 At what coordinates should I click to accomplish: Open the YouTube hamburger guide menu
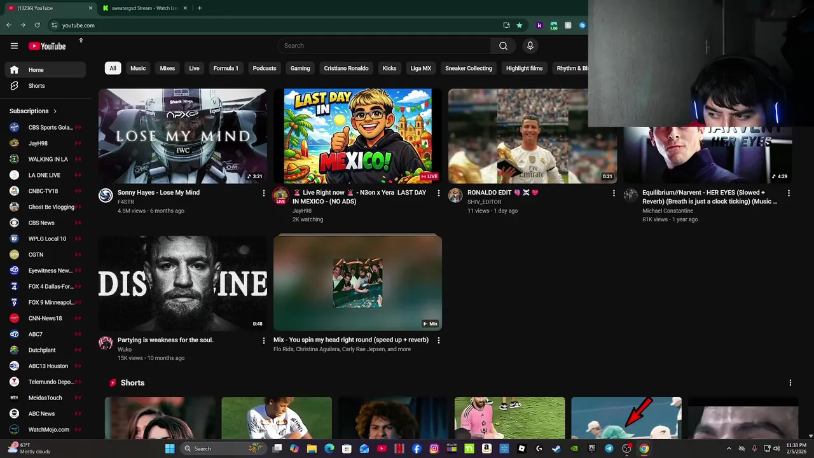click(x=14, y=46)
